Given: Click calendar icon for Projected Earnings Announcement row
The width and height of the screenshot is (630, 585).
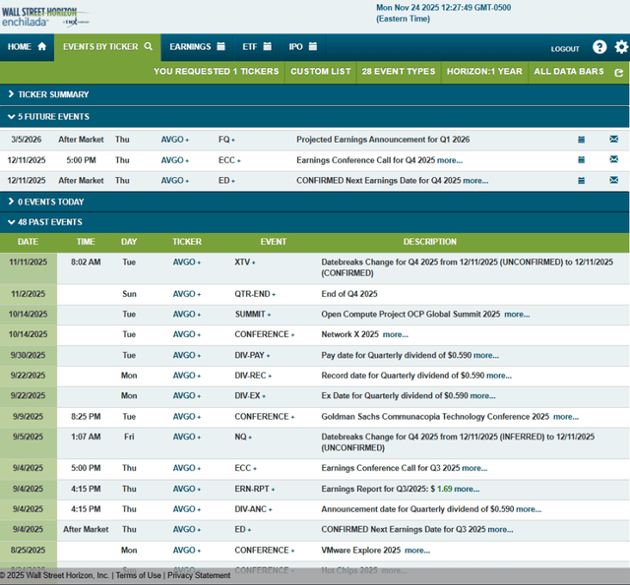Looking at the screenshot, I should (x=581, y=140).
